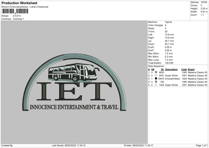Click the 'Created By:' footer label
This screenshot has width=209, height=148.
[x=7, y=145]
